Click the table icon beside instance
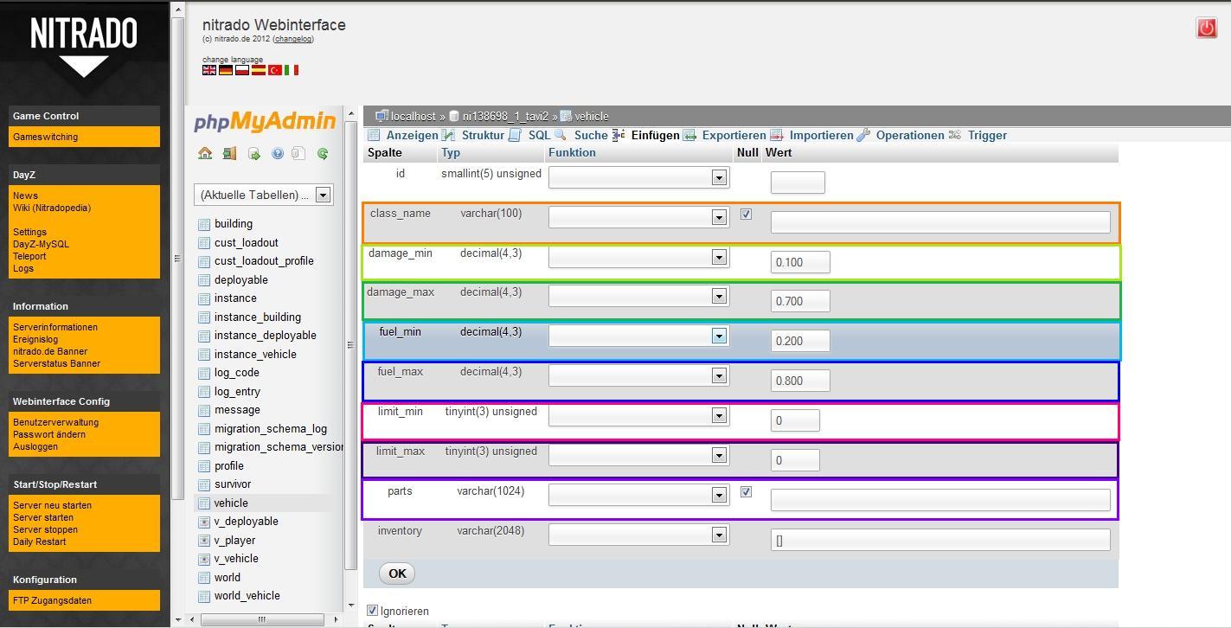Viewport: 1231px width, 628px height. [204, 298]
